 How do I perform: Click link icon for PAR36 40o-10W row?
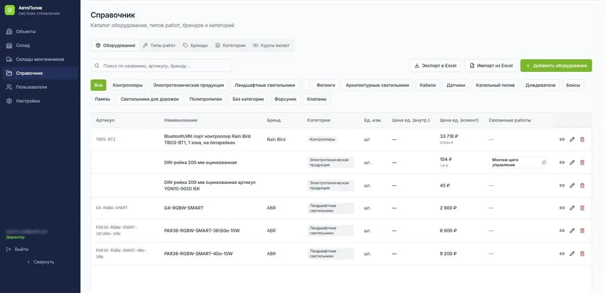point(562,254)
